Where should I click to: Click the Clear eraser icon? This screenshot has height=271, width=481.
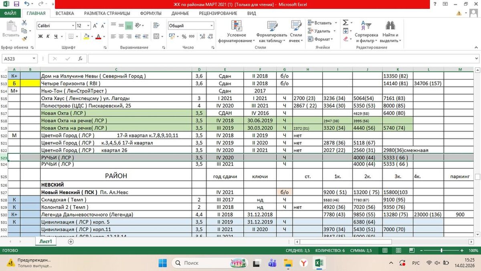coord(346,39)
